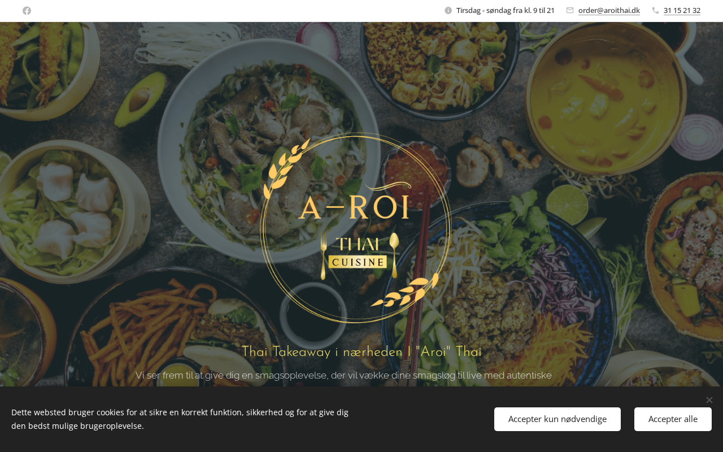Screen dimensions: 723x452
Task: Click the Tirsdag - søndag opening hours text
Action: [505, 10]
